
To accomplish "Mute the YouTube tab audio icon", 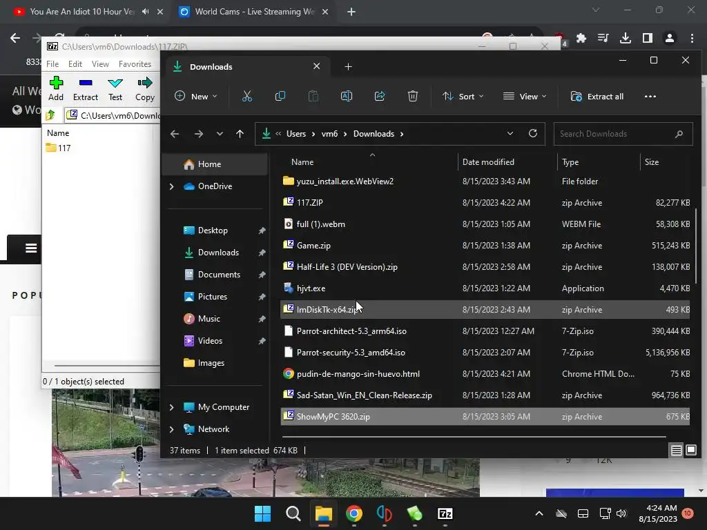I will 145,12.
